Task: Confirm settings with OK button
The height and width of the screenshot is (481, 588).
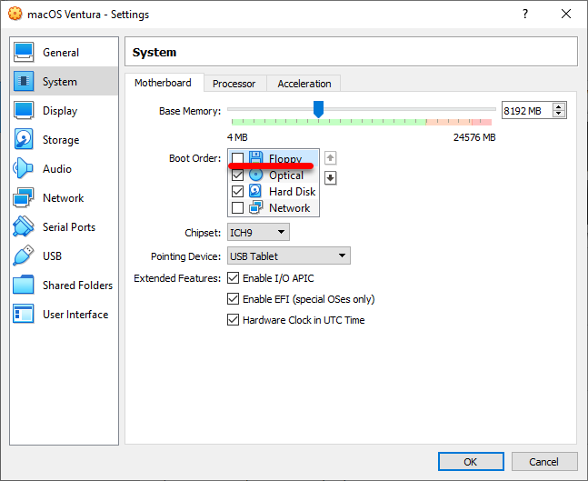Action: pyautogui.click(x=471, y=462)
